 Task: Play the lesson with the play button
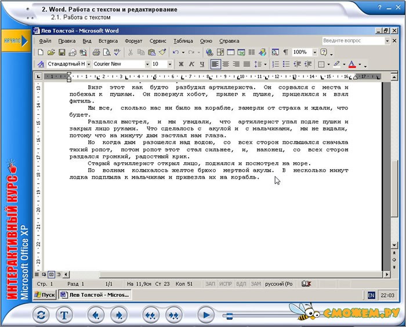(x=206, y=315)
